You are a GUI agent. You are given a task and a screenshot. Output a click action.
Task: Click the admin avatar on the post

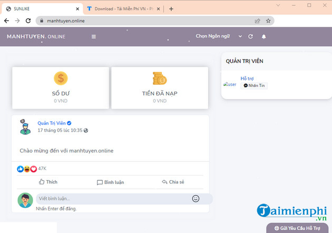tap(25, 127)
